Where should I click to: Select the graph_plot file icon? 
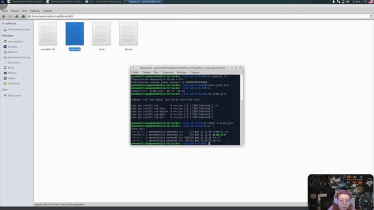pyautogui.click(x=75, y=34)
